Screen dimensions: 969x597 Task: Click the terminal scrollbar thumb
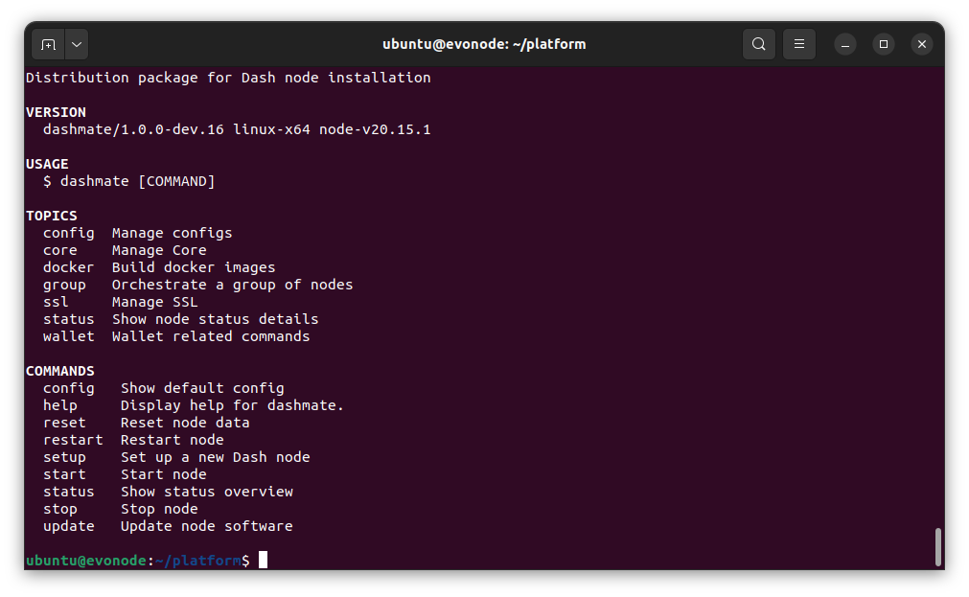coord(937,546)
